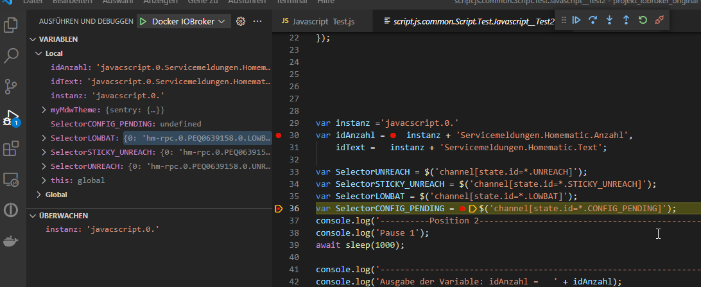Step out in the debug toolbar
This screenshot has height=287, width=701.
click(626, 20)
